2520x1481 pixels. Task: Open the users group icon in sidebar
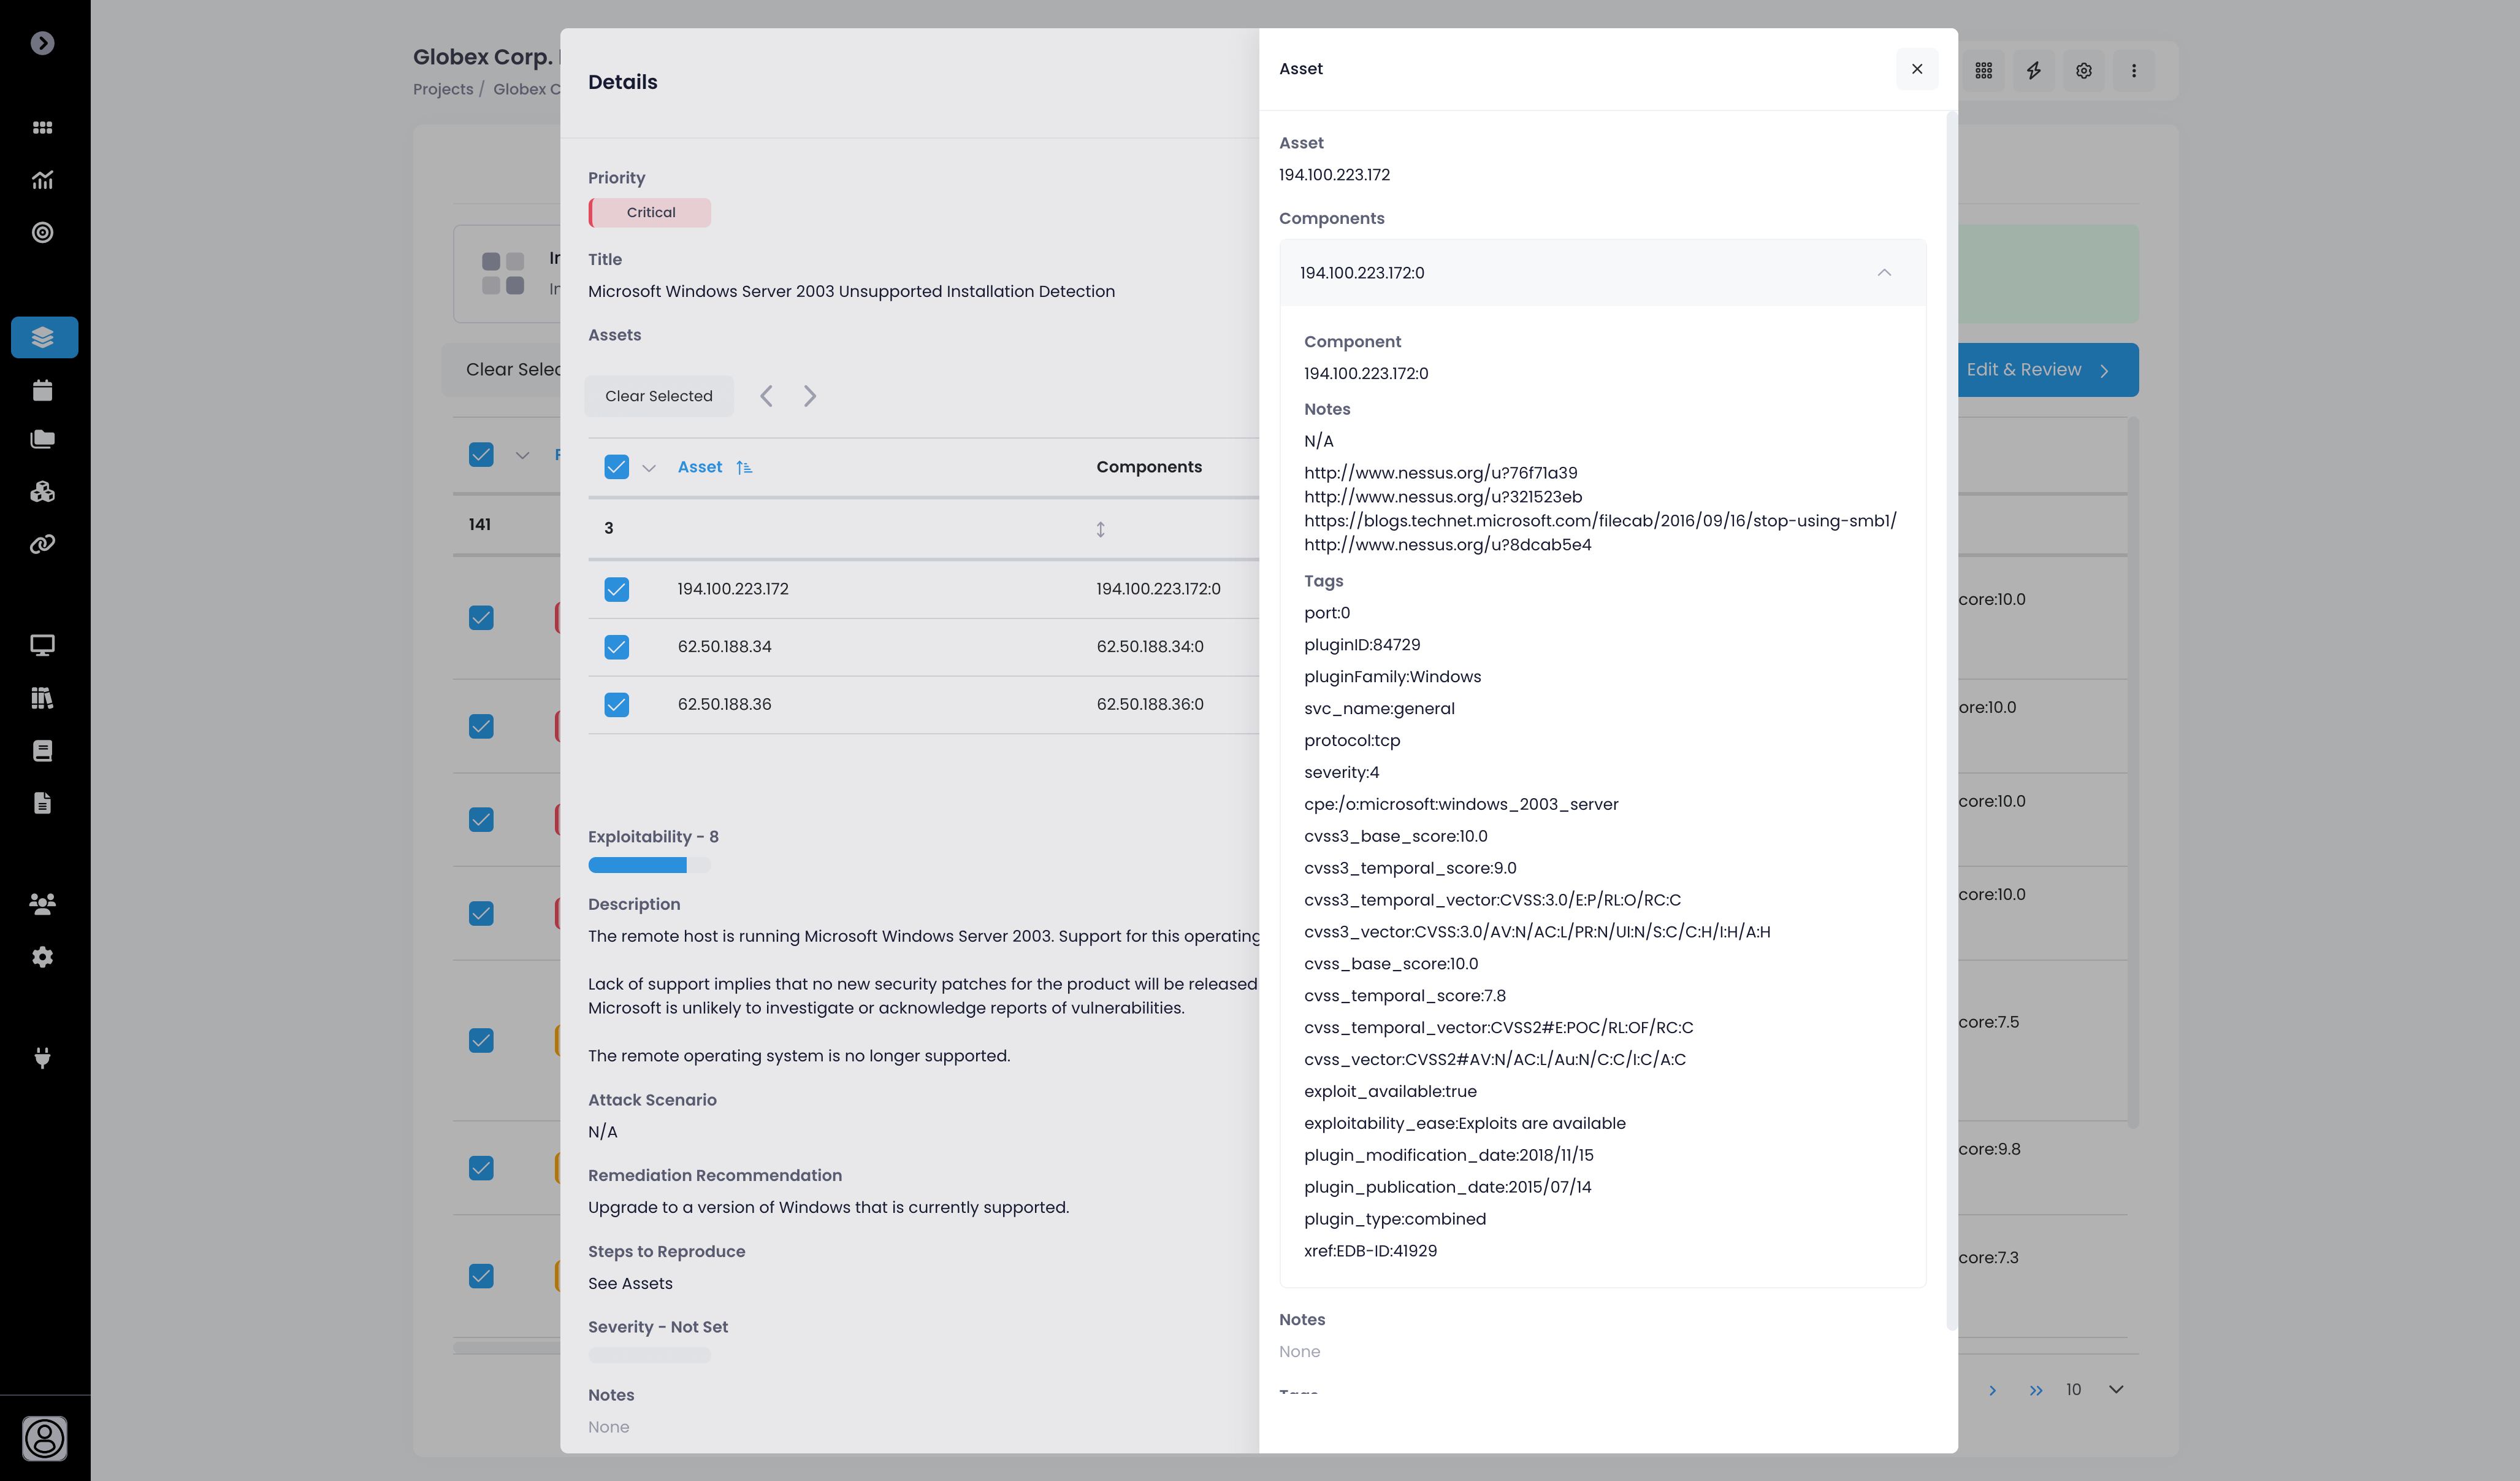pos(43,904)
